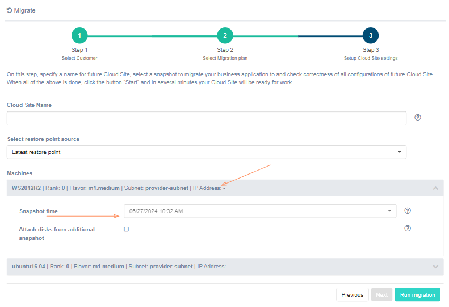Image resolution: width=449 pixels, height=307 pixels.
Task: Click the Step 2 circle
Action: coord(225,35)
